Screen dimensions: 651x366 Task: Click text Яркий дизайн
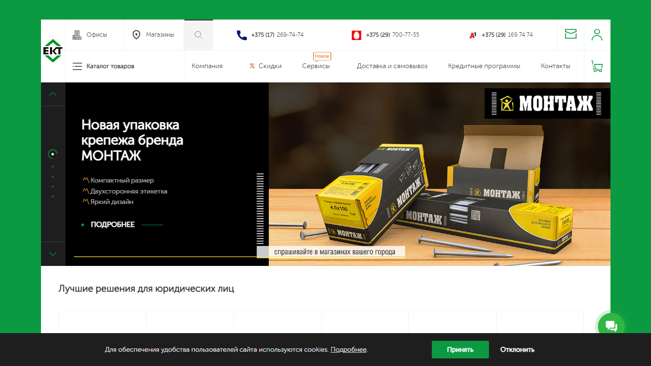[x=112, y=202]
